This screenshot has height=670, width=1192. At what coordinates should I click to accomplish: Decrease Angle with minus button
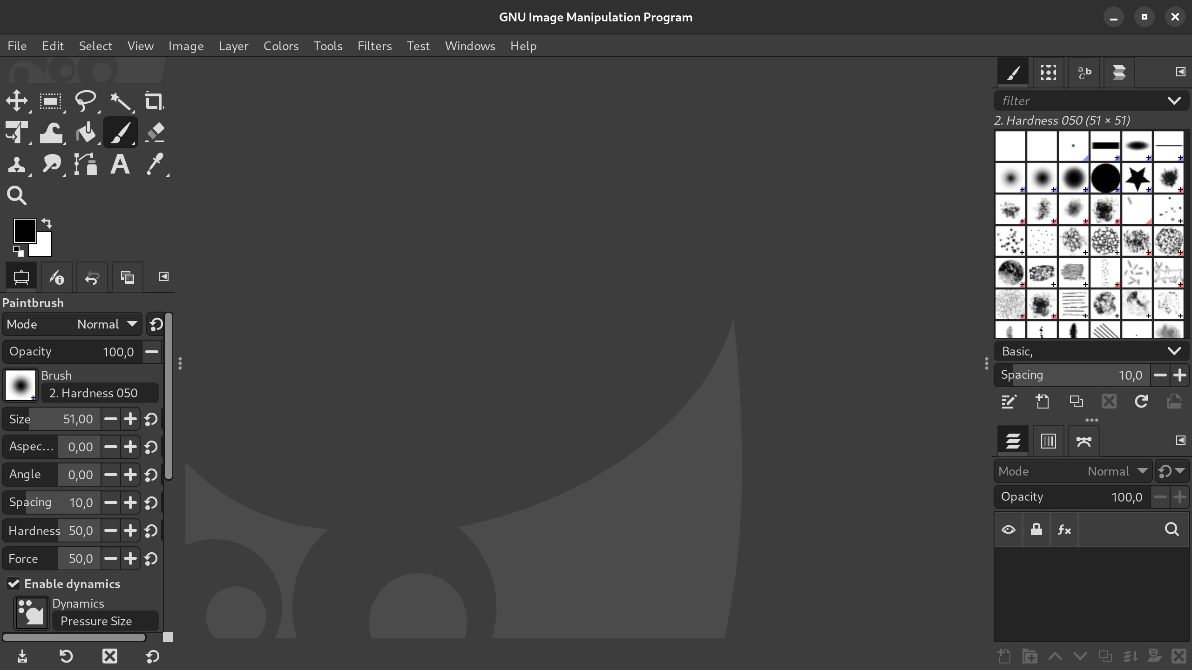(110, 475)
